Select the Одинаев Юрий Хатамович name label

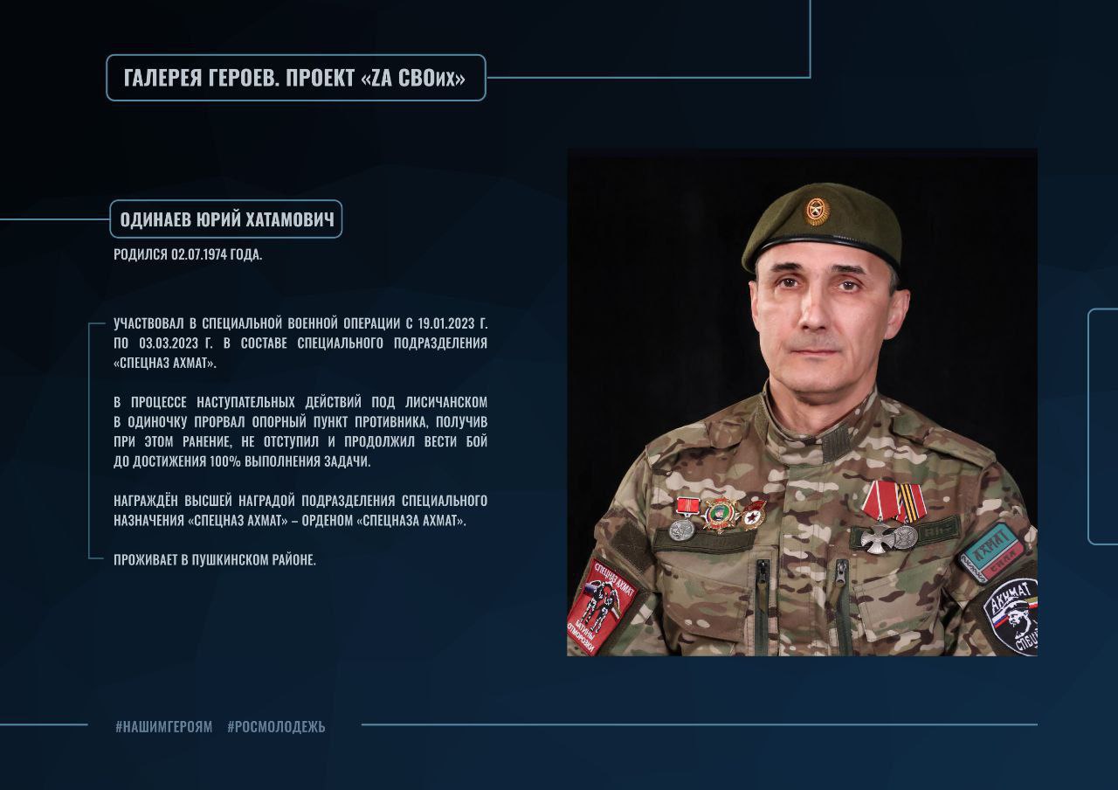pos(226,219)
